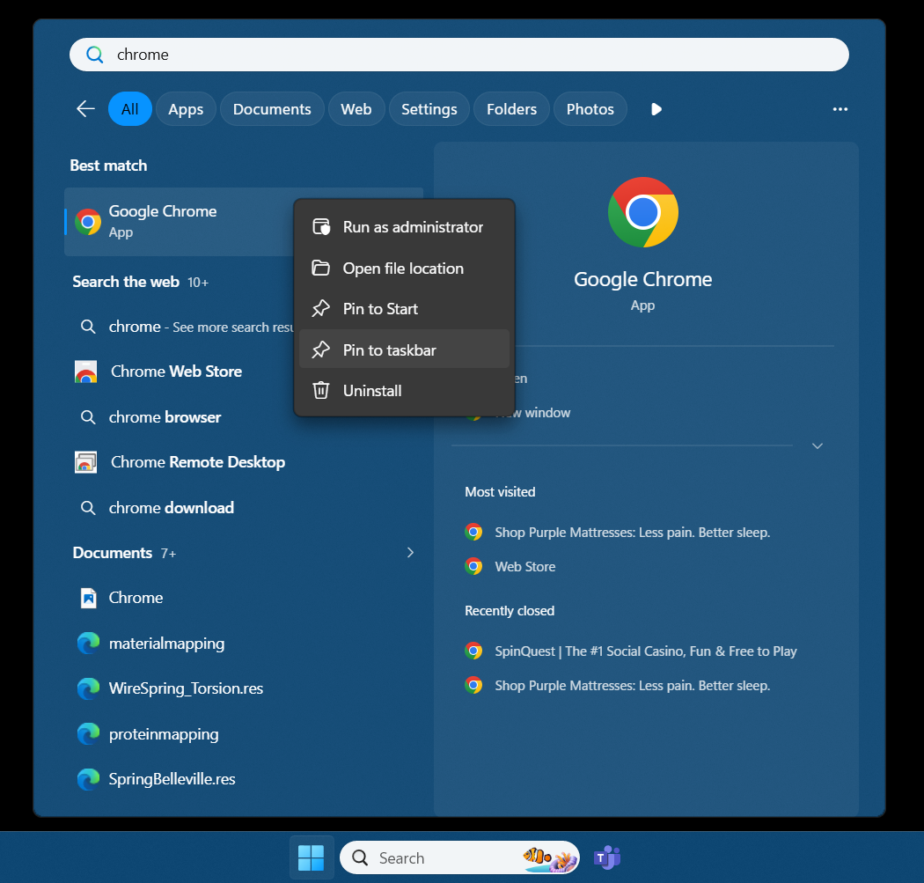Click the Edge icon beside WireSpring_Torsion.res
This screenshot has height=883, width=924.
(x=88, y=688)
